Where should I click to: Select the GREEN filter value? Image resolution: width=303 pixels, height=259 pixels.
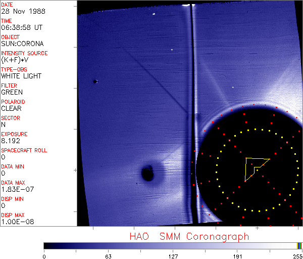point(12,92)
